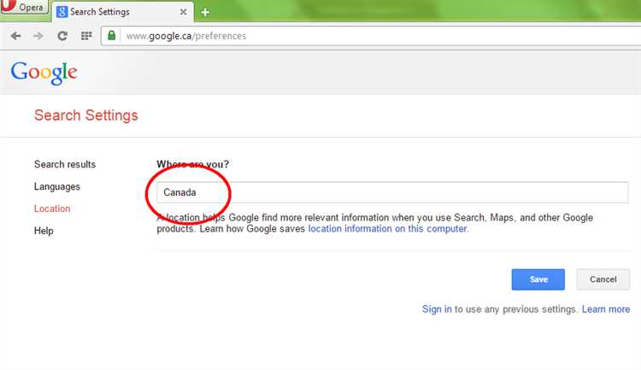Open a new tab with plus button
The image size is (641, 370).
click(x=205, y=12)
